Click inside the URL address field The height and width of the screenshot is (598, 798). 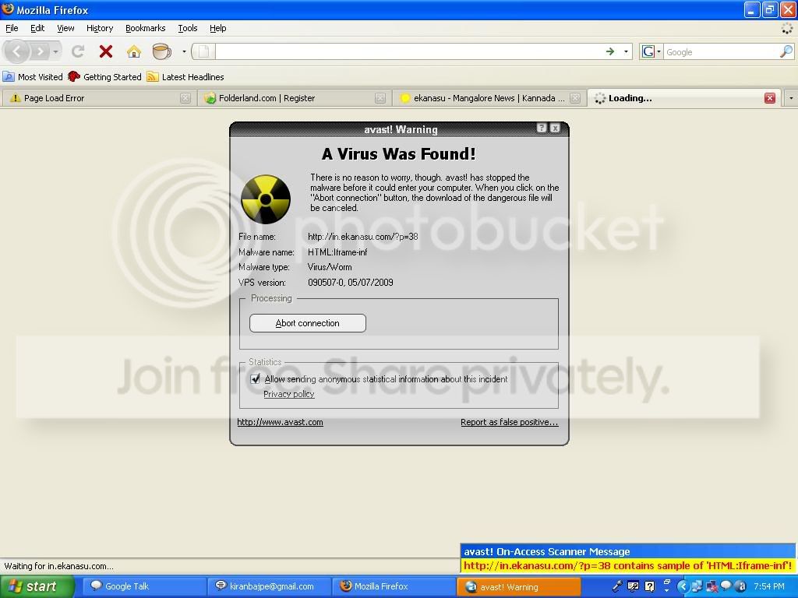[x=405, y=51]
